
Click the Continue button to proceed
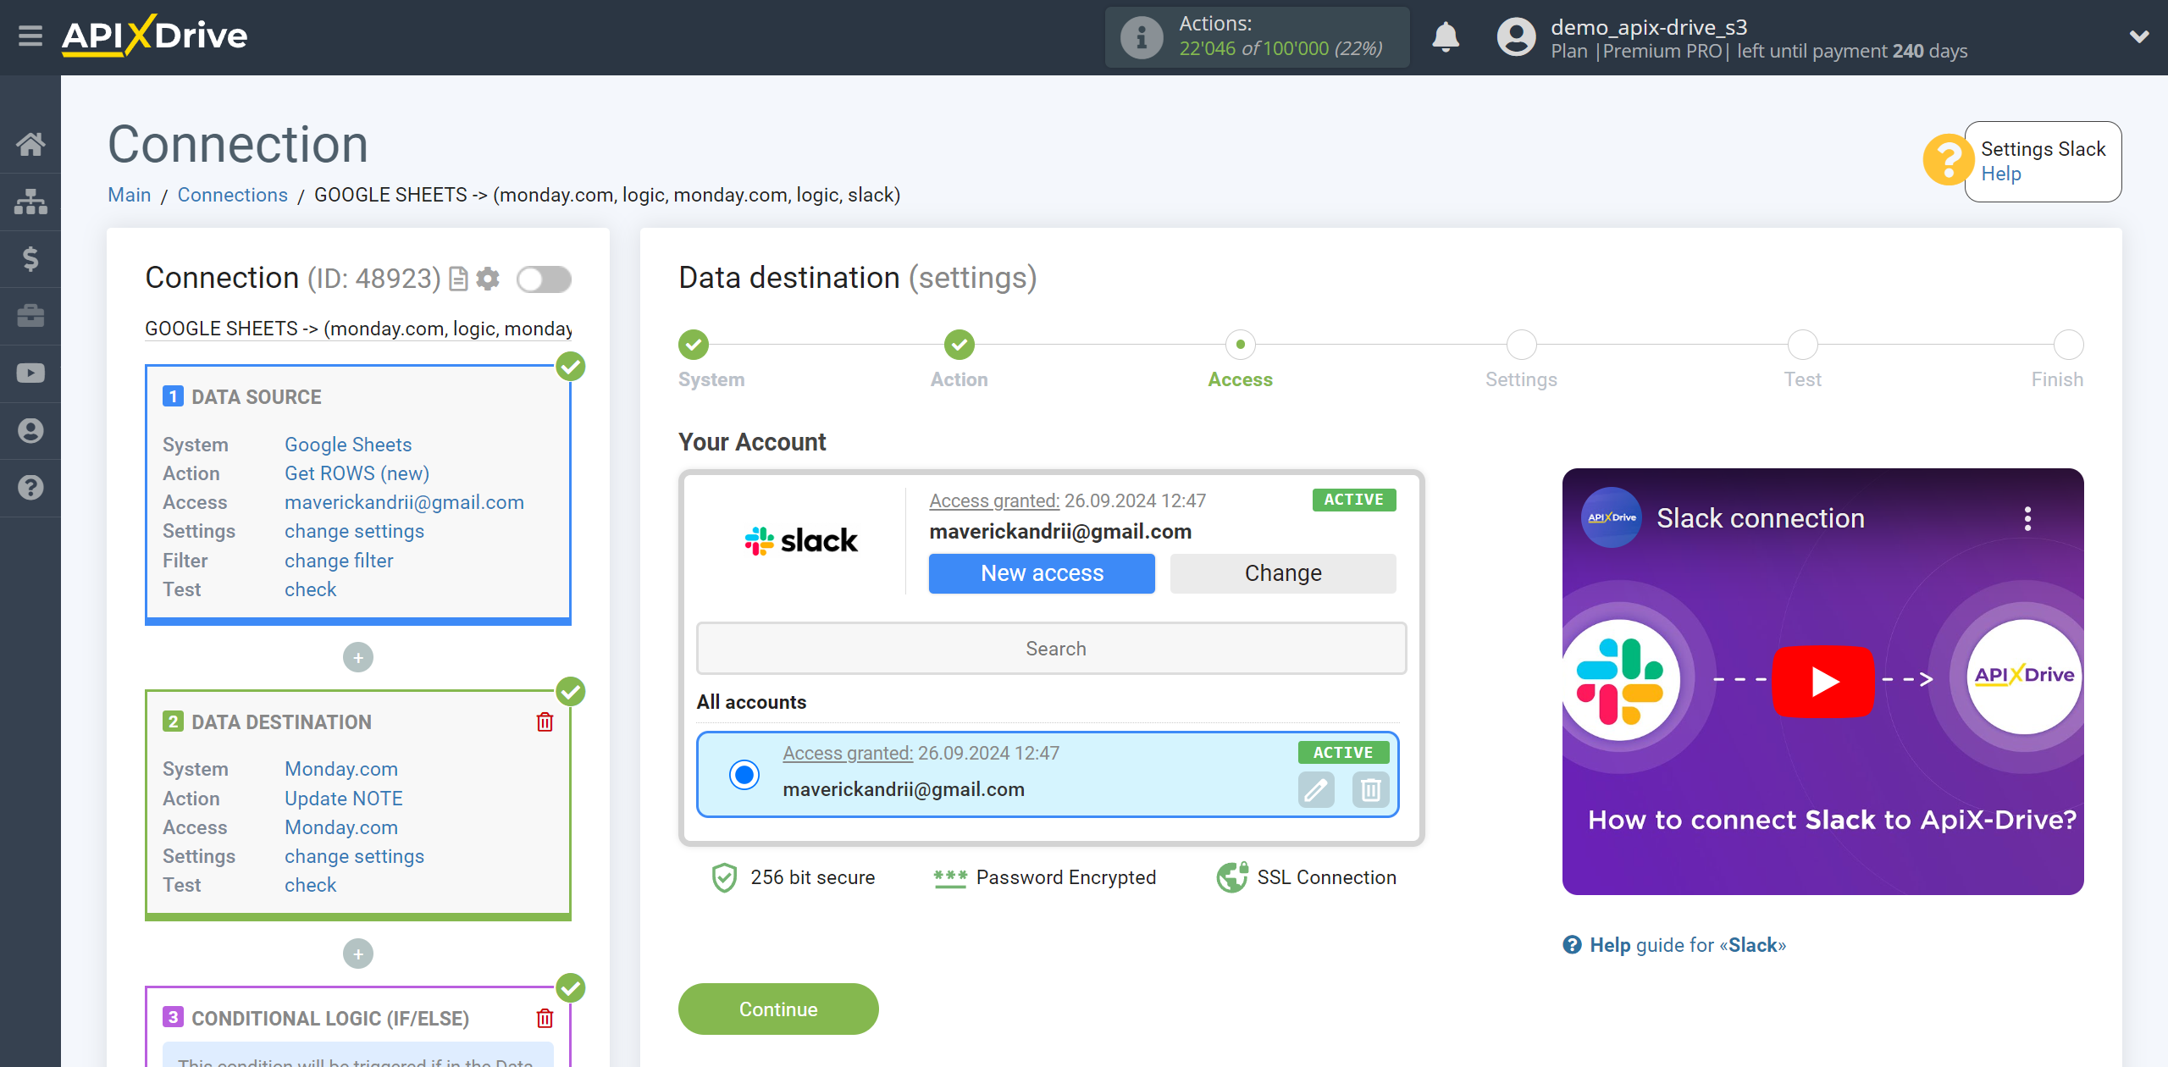click(x=778, y=1009)
